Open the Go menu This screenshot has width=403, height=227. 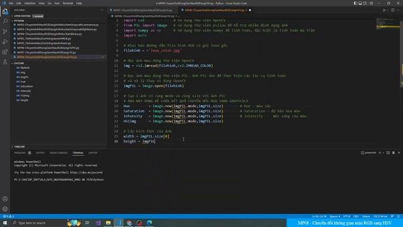[x=50, y=3]
